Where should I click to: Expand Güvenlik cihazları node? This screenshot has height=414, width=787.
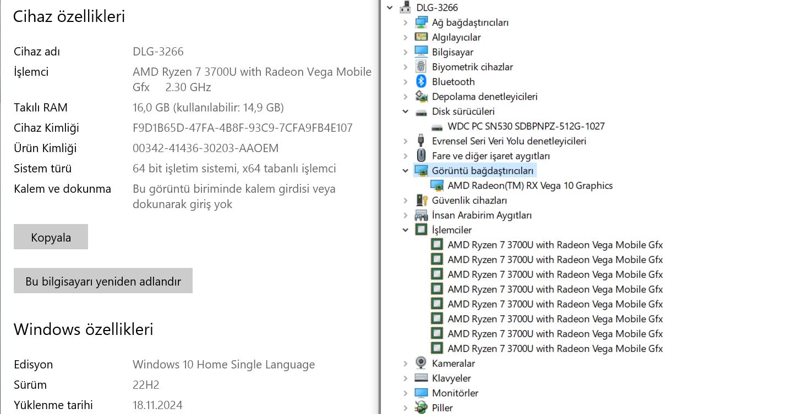406,200
